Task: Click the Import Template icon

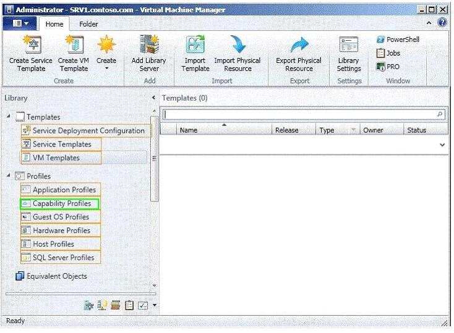Action: pos(195,44)
